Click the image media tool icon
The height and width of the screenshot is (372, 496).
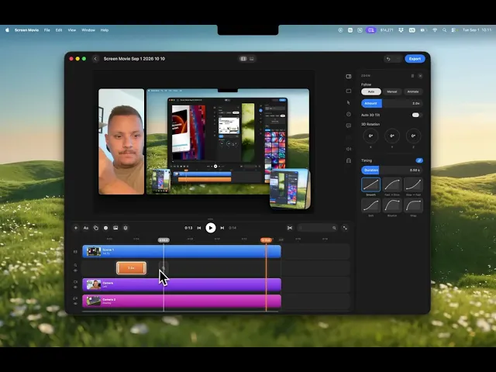click(x=115, y=228)
